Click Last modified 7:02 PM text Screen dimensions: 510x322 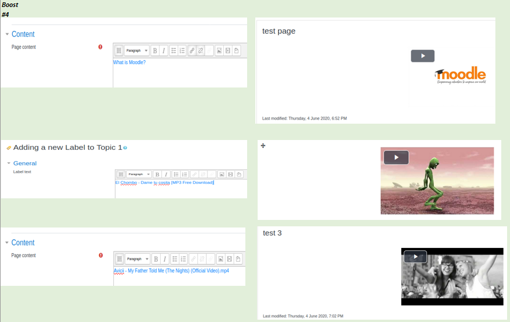point(303,316)
